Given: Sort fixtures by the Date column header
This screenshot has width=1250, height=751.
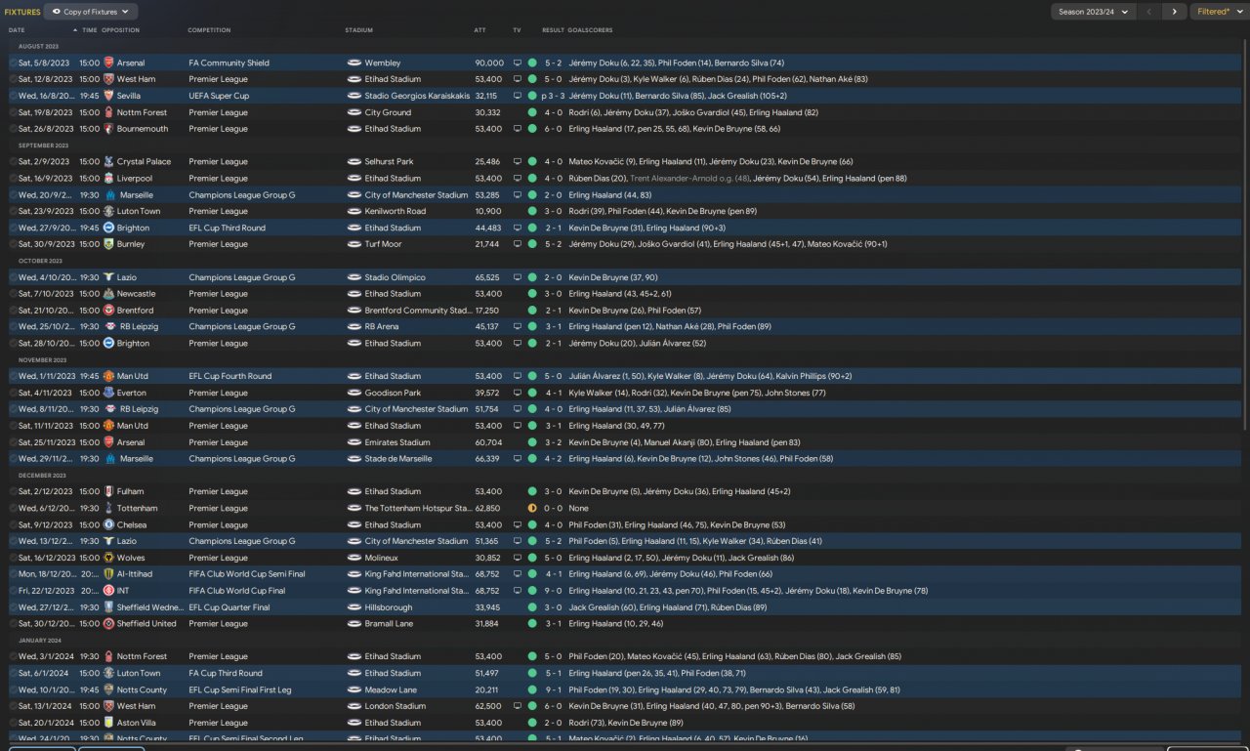Looking at the screenshot, I should click(17, 30).
